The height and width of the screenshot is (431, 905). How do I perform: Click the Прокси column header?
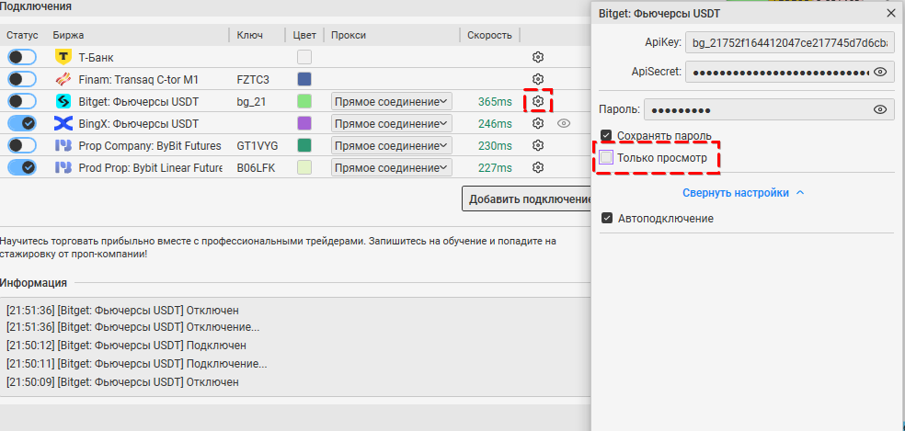(x=349, y=35)
